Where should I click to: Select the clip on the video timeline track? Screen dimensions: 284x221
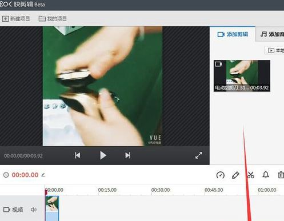[52, 208]
